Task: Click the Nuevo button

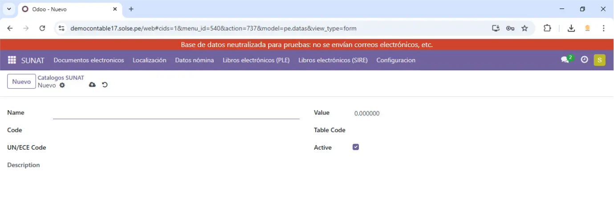Action: pyautogui.click(x=21, y=82)
